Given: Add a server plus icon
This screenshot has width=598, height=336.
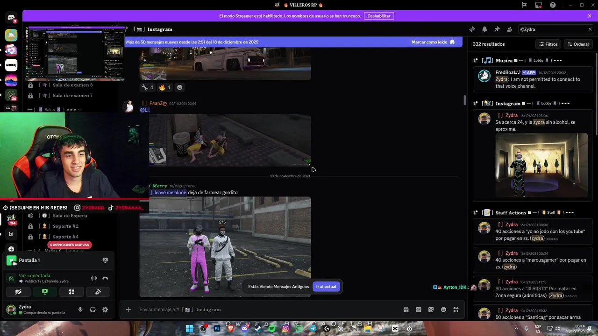Looking at the screenshot, I should coord(11,249).
